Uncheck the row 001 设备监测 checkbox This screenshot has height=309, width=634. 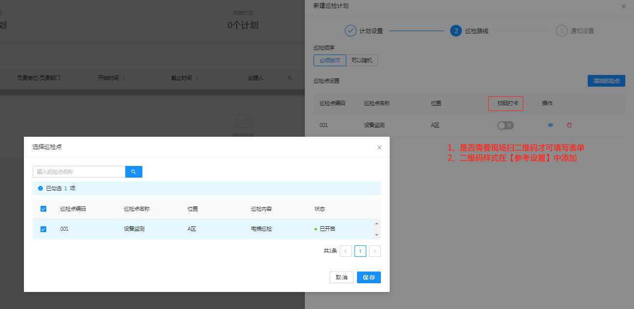click(x=43, y=229)
